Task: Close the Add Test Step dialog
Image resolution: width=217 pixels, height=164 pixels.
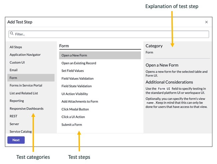Action: coord(206,22)
